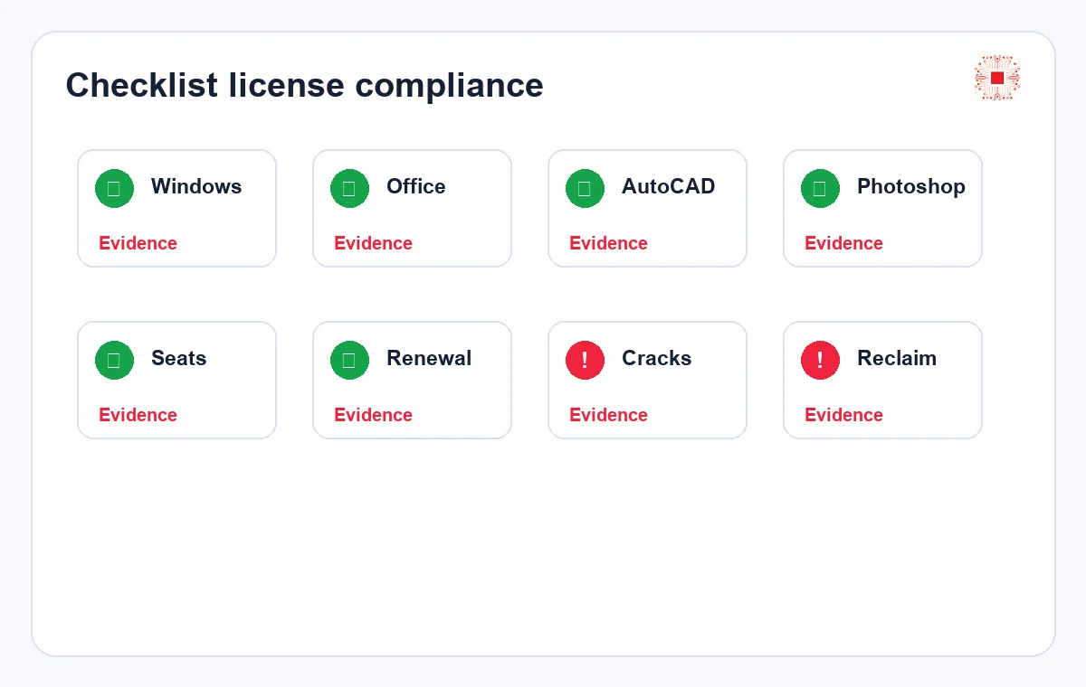Select the Reclaim card title
Viewport: 1086px width, 687px height.
pyautogui.click(x=897, y=358)
